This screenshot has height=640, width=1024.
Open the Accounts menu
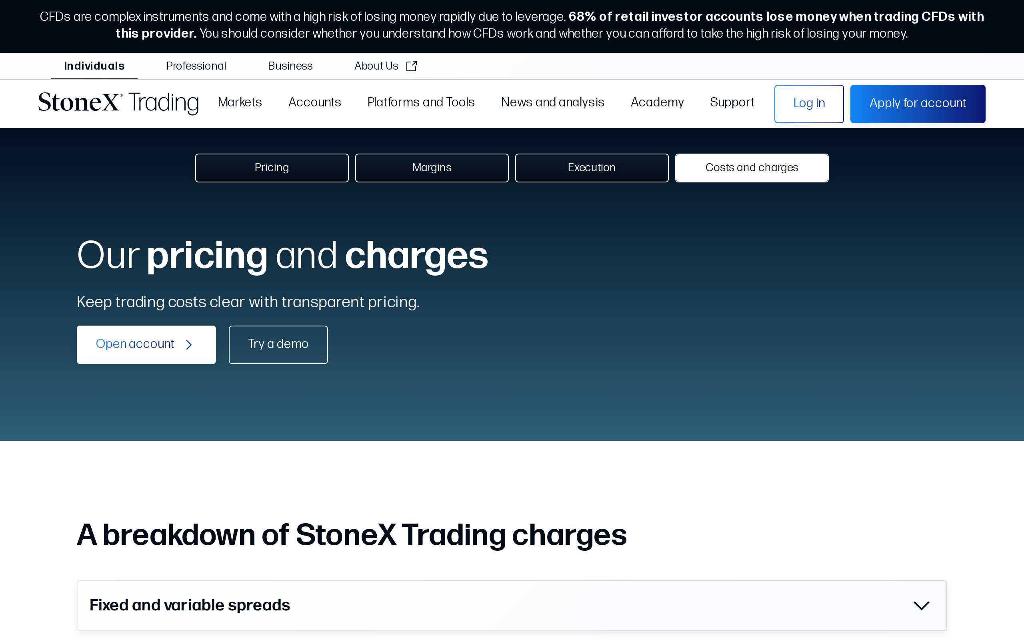314,102
